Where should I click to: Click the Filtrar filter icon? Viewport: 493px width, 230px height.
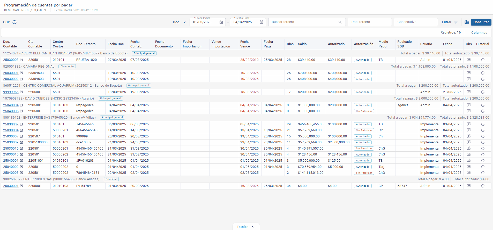click(456, 22)
